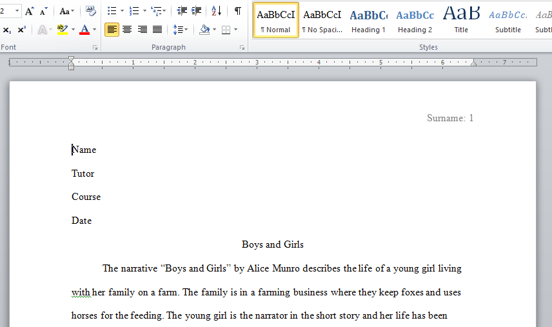Open the font color dropdown arrow

tap(94, 30)
